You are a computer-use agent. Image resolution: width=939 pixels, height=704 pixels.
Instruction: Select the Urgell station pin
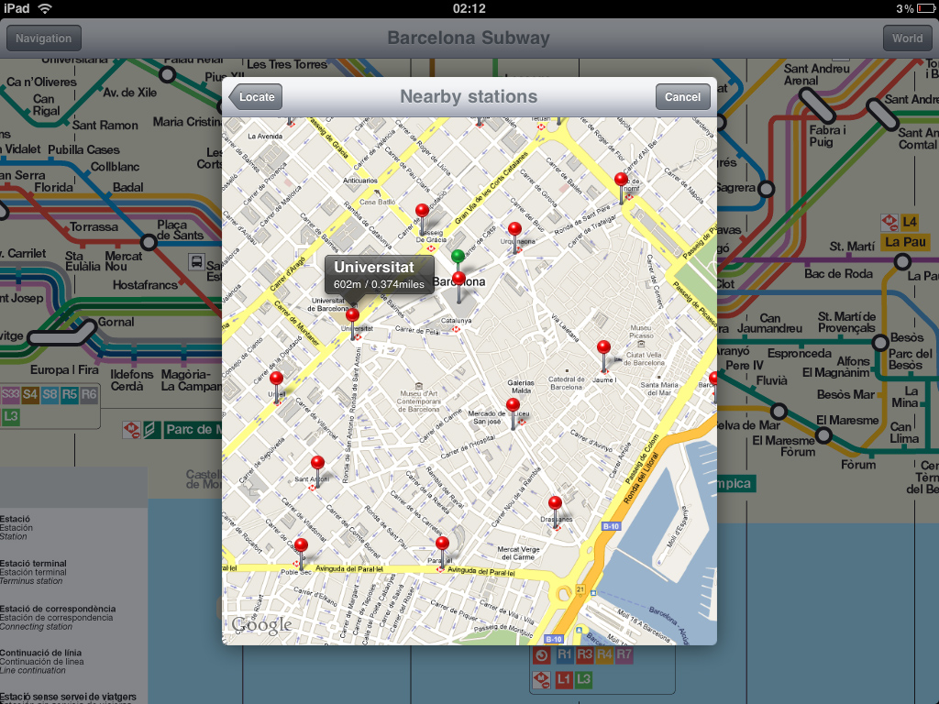tap(276, 379)
